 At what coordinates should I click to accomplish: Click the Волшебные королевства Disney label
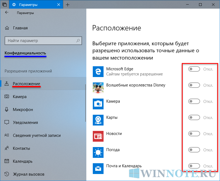pos(136,85)
